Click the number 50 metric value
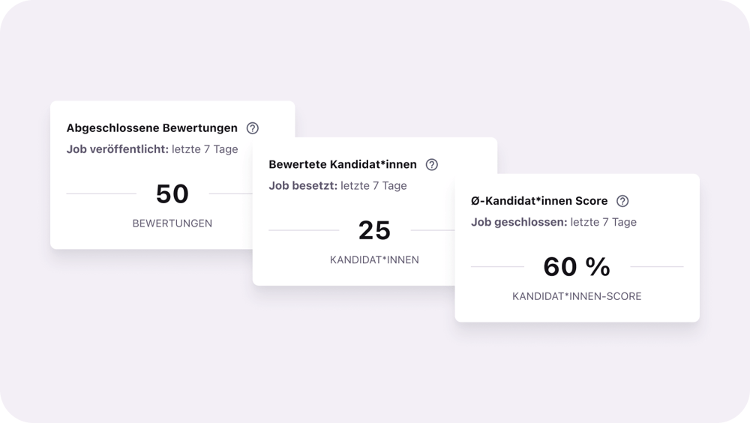 (172, 194)
